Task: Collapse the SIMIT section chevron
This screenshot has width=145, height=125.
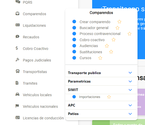Action: pos(130,90)
